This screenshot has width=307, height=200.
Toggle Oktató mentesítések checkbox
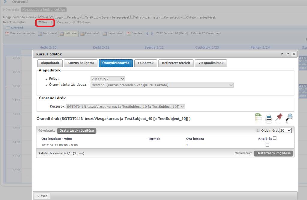click(x=184, y=17)
